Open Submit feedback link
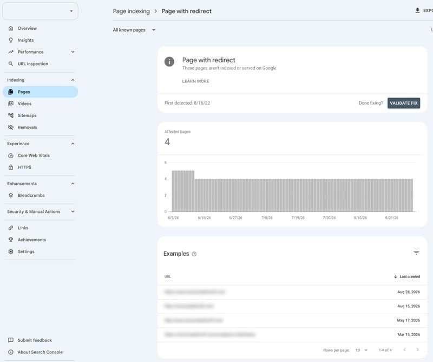This screenshot has width=433, height=362. point(40,340)
